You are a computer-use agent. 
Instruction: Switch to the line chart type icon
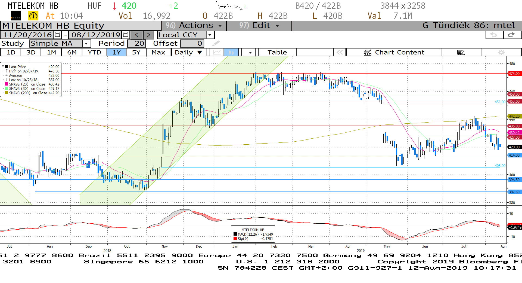[217, 52]
